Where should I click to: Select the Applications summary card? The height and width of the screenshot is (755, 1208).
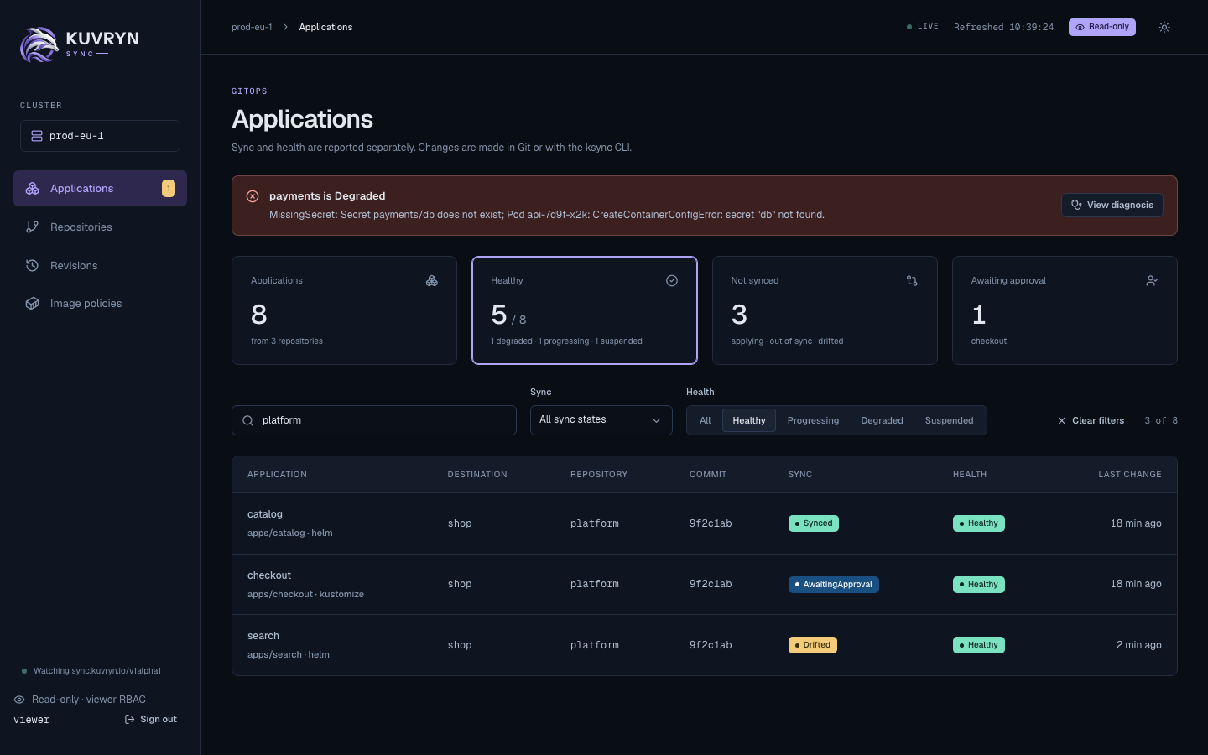[x=344, y=310]
